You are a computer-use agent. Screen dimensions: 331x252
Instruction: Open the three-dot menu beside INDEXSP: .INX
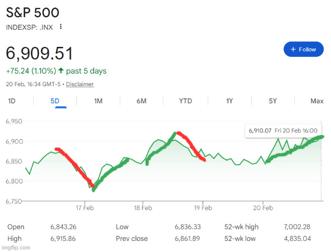click(61, 26)
